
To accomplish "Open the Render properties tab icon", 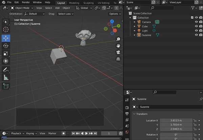I will coord(127,107).
